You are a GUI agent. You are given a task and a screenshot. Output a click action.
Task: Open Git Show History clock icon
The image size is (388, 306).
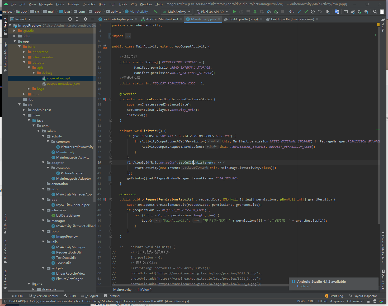pos(313,12)
